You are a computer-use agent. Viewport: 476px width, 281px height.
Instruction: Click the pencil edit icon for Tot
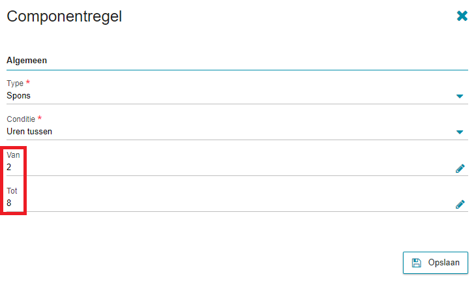point(460,204)
